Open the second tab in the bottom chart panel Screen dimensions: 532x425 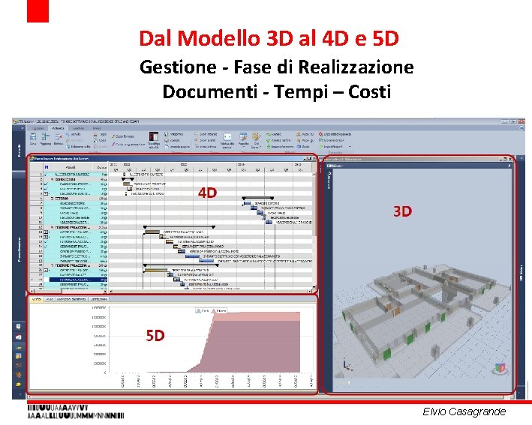50,300
